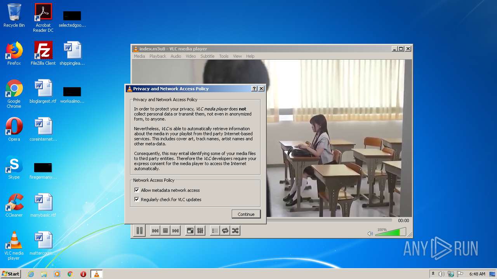
Task: Select bloglargest.rtf desktop file
Action: point(43,91)
